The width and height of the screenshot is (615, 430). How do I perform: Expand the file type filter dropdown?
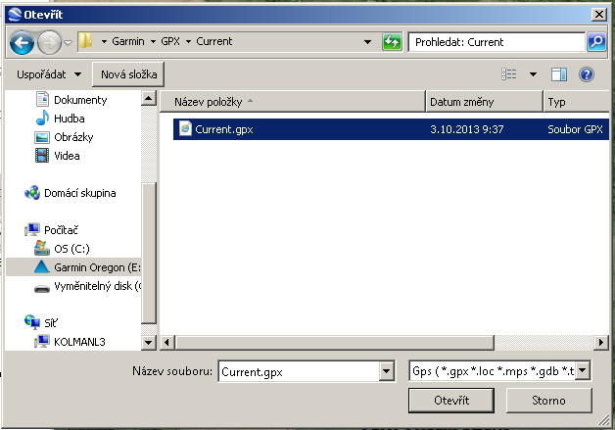pyautogui.click(x=583, y=371)
